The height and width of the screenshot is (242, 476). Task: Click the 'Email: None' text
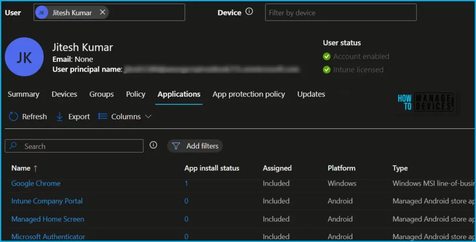tap(73, 59)
